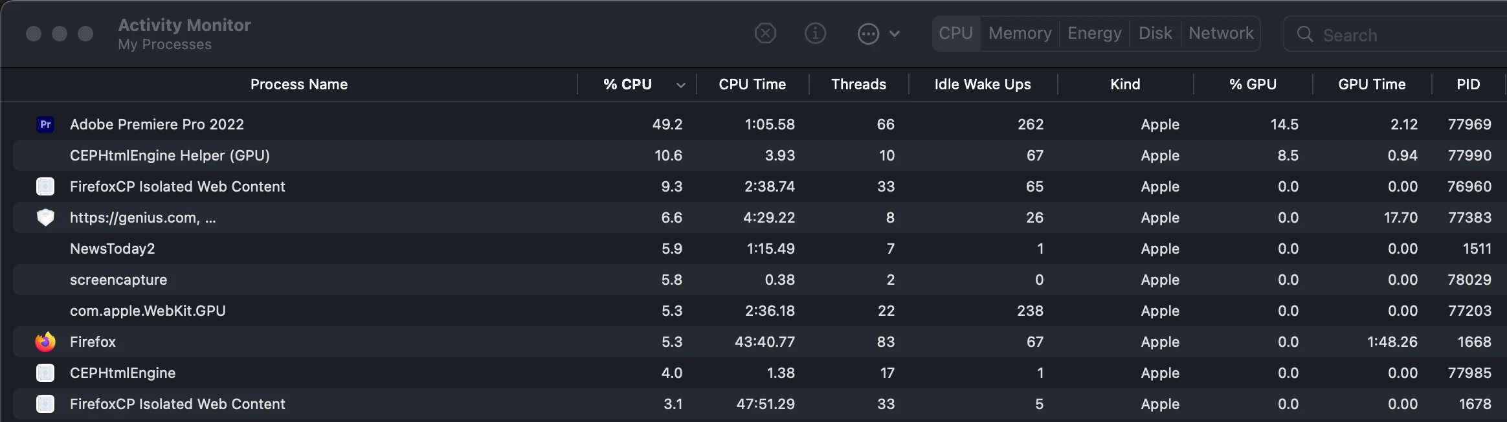Sort by the % GPU column header
The height and width of the screenshot is (422, 1507).
click(x=1253, y=84)
